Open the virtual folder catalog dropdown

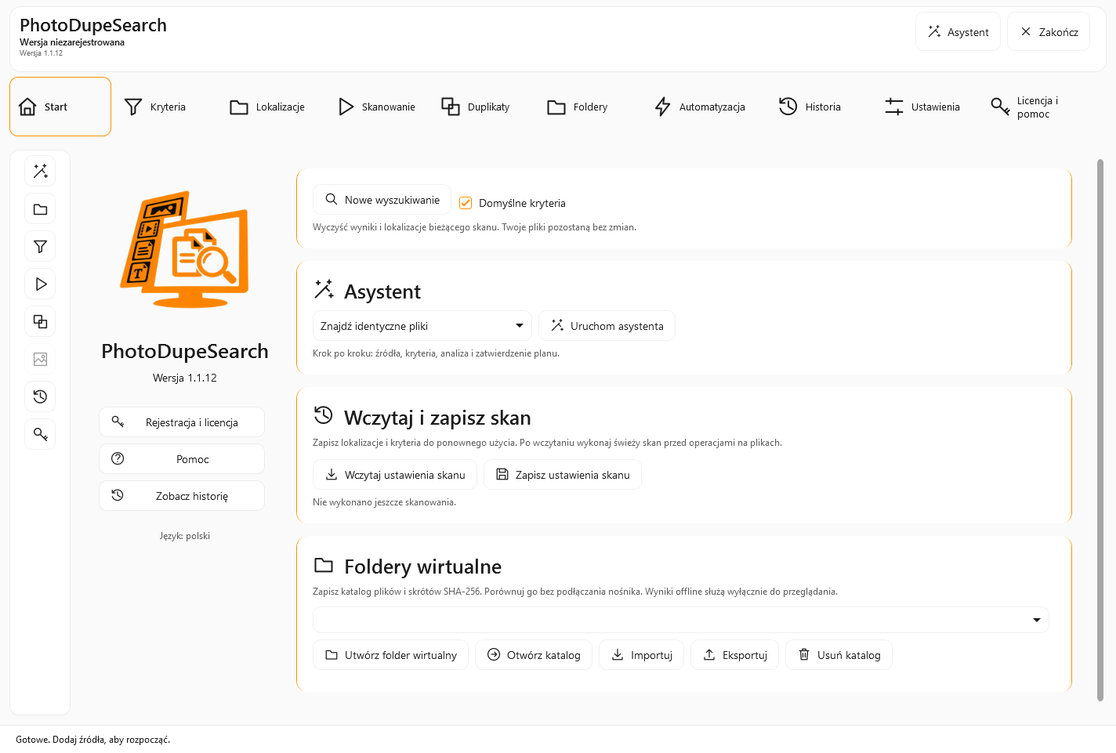(680, 620)
